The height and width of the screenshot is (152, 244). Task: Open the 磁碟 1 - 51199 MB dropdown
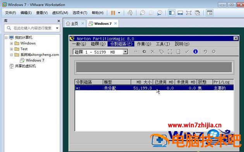[125, 52]
